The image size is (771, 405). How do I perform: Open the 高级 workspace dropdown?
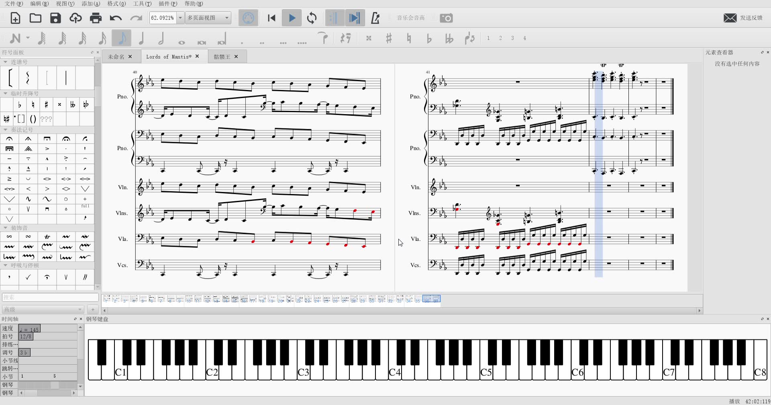pos(43,309)
